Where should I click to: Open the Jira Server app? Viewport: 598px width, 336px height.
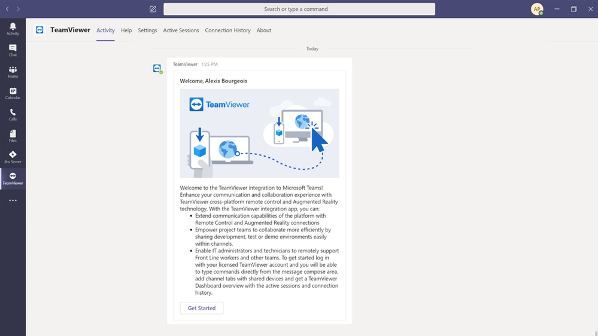coord(13,157)
